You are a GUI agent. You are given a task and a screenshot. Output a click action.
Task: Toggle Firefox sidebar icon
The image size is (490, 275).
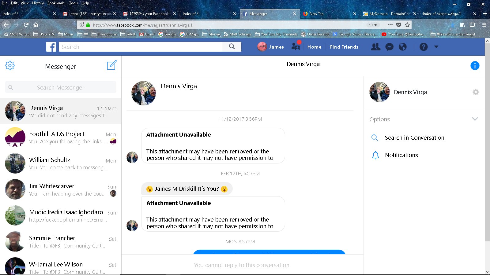tap(472, 25)
